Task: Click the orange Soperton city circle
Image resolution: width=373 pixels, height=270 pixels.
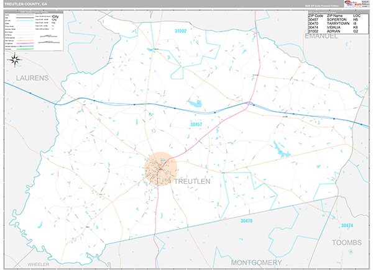Action: click(x=161, y=169)
